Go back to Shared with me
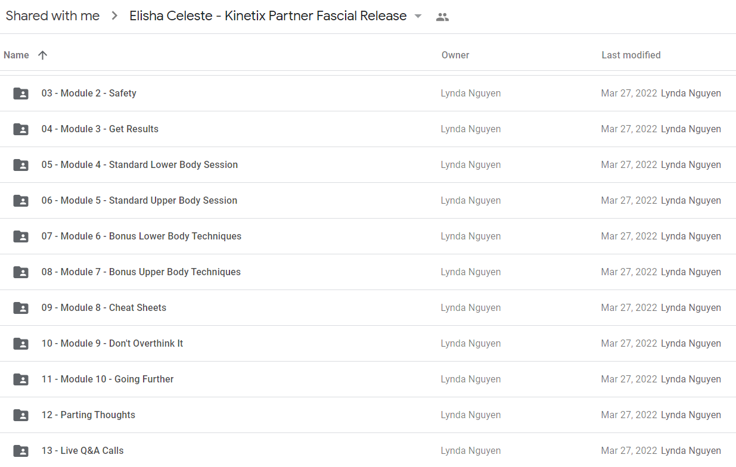This screenshot has width=736, height=467. click(x=53, y=16)
